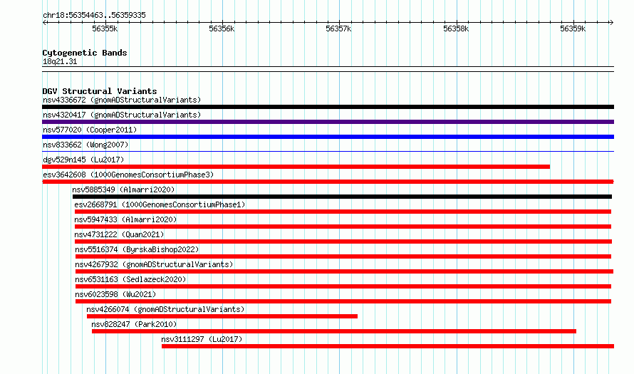Select the black nsv4336672 variant bar
Image resolution: width=634 pixels, height=374 pixels.
pos(328,107)
